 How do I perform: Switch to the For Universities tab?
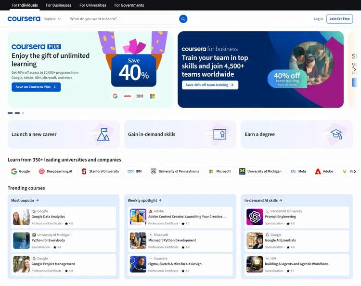(93, 5)
